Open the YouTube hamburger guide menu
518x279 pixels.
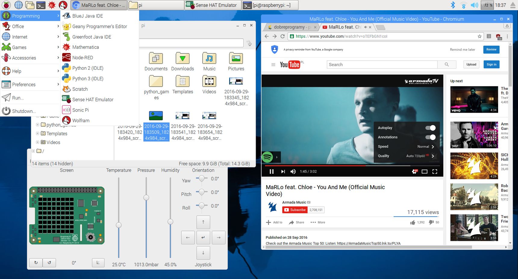(x=273, y=65)
